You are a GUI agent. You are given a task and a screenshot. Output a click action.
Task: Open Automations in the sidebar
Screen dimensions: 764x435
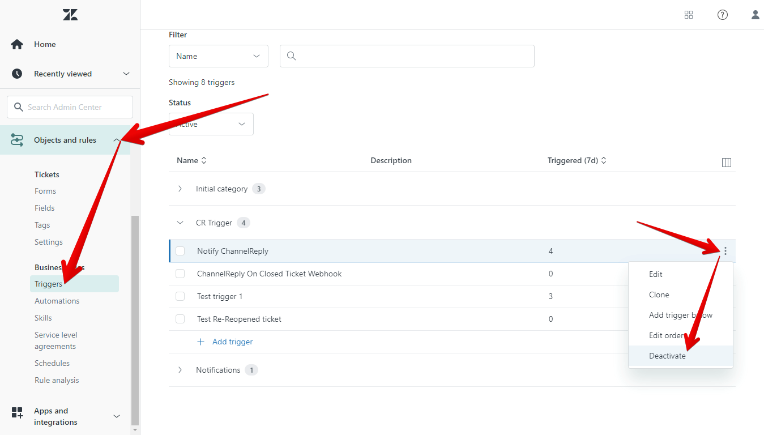pos(57,301)
